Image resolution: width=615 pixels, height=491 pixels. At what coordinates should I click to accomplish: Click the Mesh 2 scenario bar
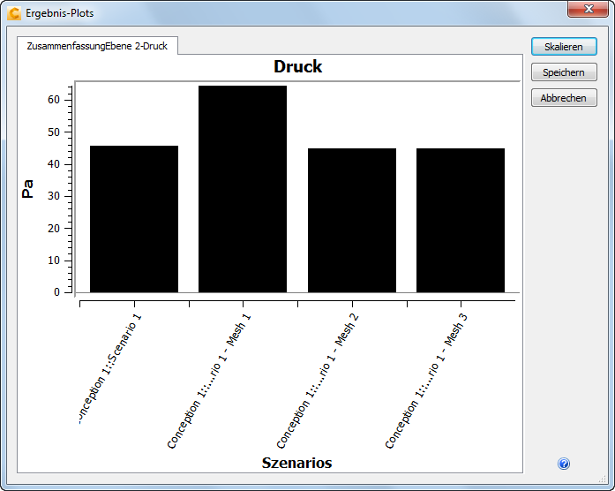pyautogui.click(x=352, y=220)
